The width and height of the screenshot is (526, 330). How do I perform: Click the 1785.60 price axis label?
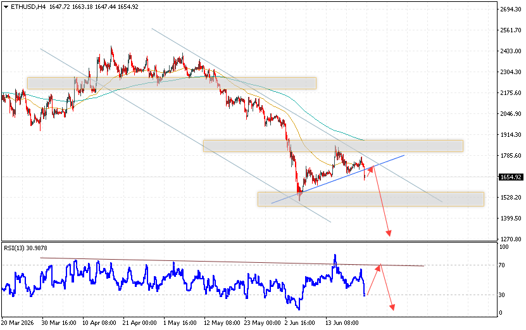tap(511, 155)
